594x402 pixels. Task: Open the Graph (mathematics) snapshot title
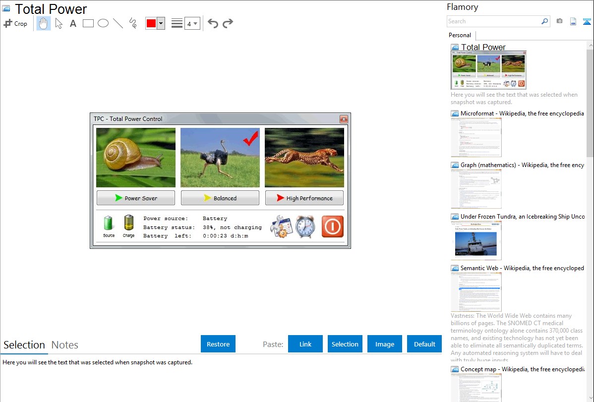tap(522, 165)
